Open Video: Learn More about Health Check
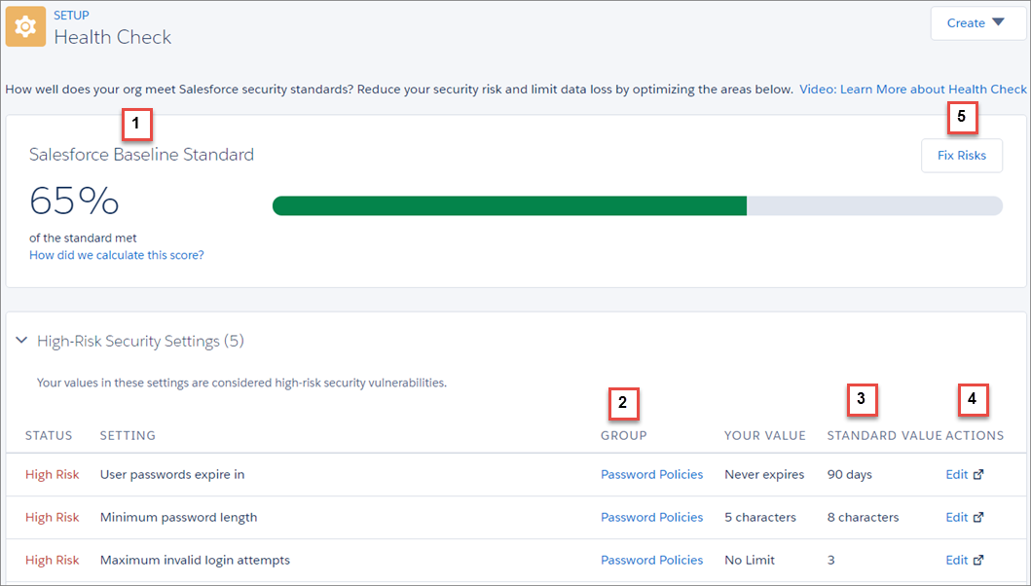 (912, 89)
